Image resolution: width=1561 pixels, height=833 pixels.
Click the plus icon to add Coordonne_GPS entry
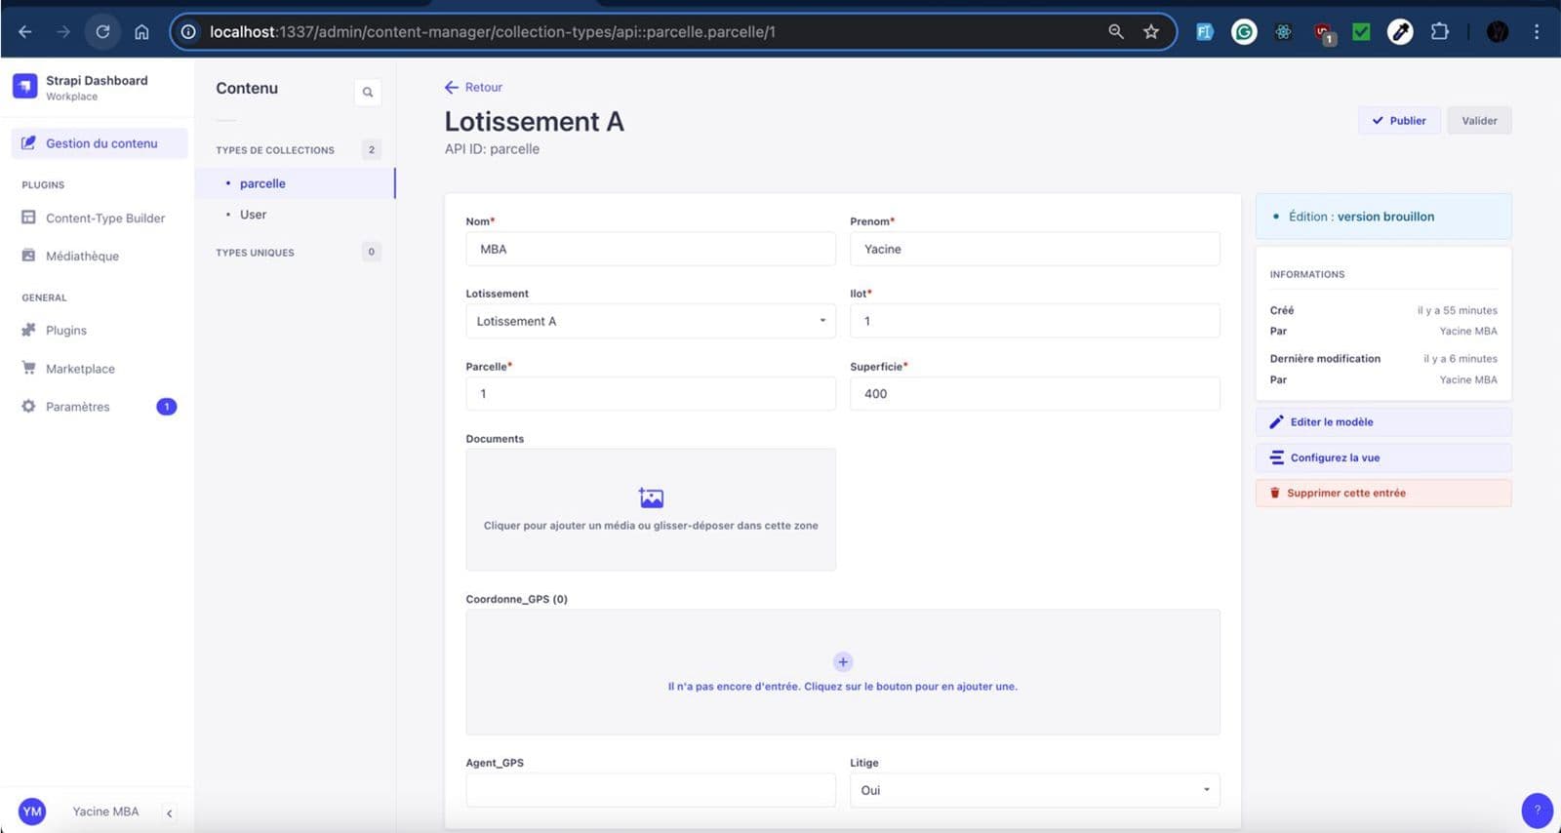tap(843, 662)
